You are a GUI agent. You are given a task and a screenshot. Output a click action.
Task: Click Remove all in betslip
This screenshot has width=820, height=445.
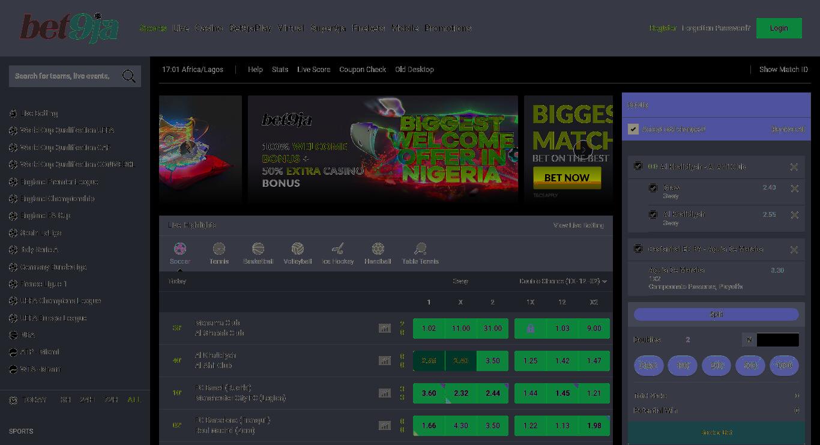click(788, 129)
